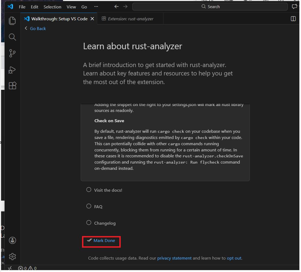Open the privacy statement link
The height and width of the screenshot is (272, 301).
pyautogui.click(x=174, y=258)
